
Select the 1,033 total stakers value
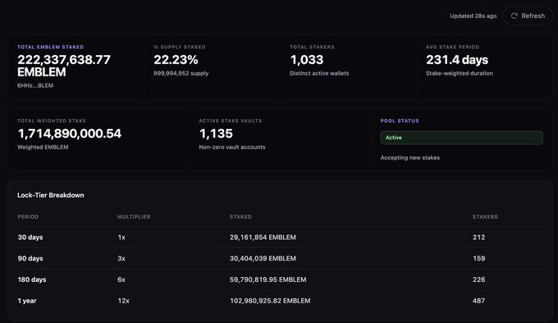306,59
